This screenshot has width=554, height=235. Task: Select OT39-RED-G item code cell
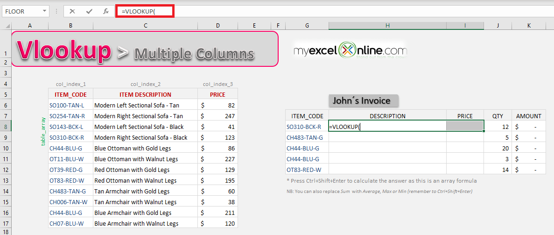point(70,170)
